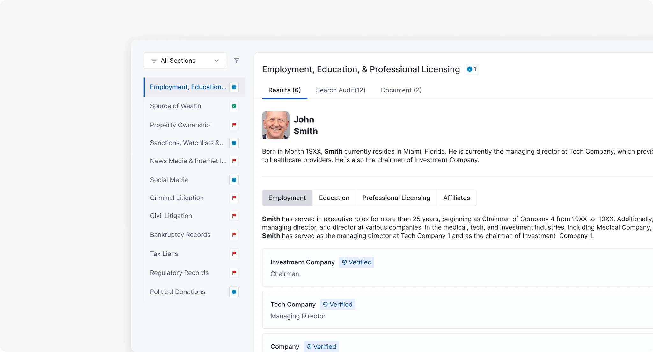Screen dimensions: 653x352
Task: Click the info icon beside Social Media
Action: pyautogui.click(x=234, y=180)
